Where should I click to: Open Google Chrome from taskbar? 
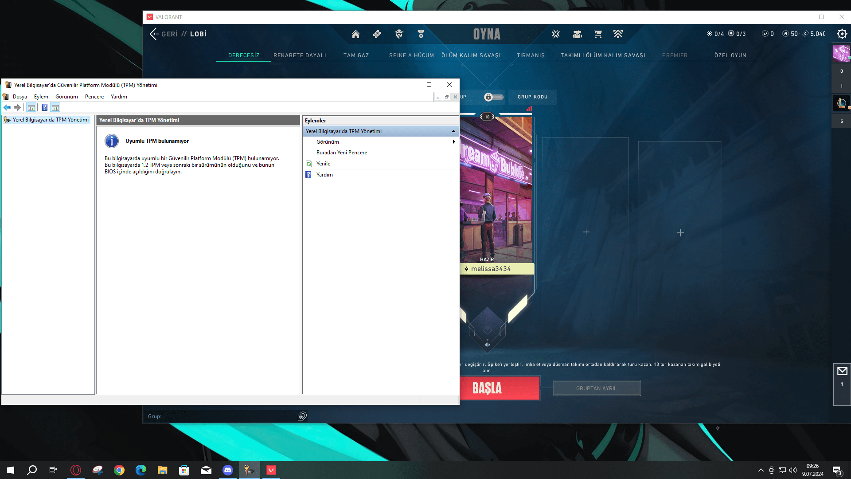click(x=119, y=470)
